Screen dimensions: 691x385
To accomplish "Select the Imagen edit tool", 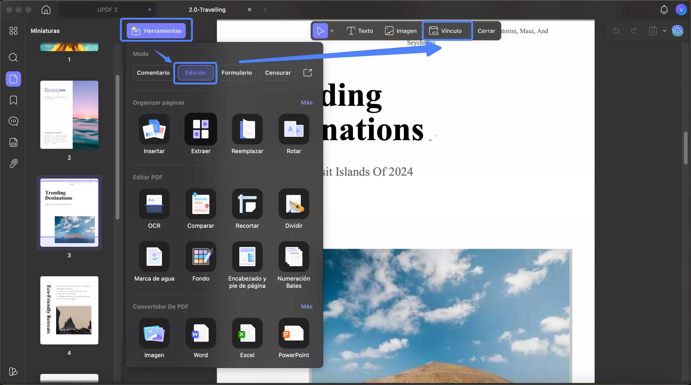I will coord(401,31).
